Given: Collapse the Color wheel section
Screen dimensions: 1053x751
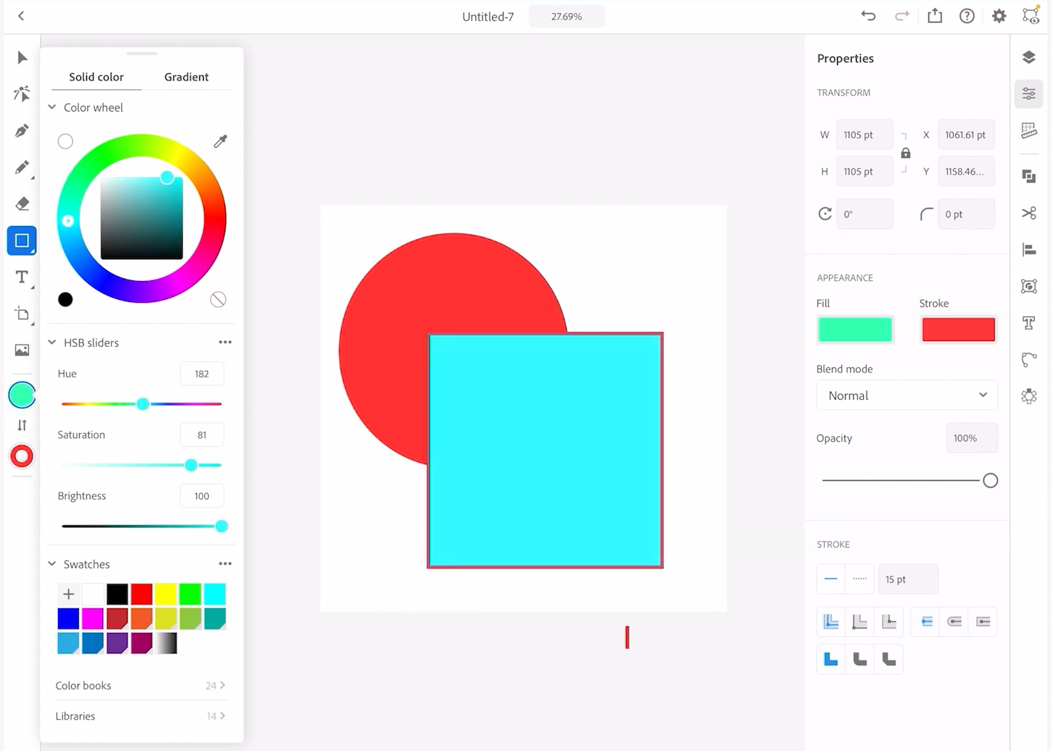Looking at the screenshot, I should [52, 107].
